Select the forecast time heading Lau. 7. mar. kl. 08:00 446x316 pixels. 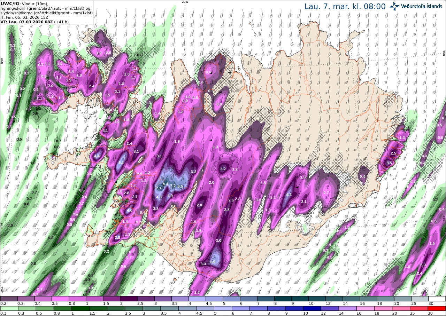coord(345,6)
